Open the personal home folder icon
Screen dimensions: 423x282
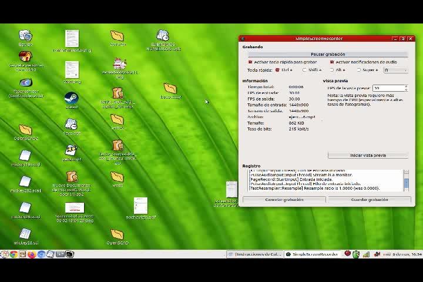click(25, 57)
